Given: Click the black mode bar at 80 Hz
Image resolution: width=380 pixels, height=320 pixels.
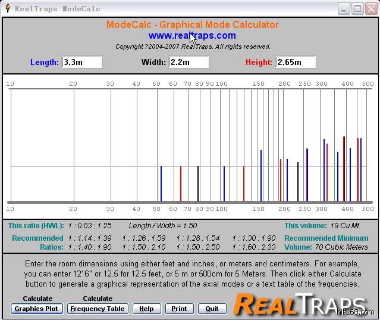Looking at the screenshot, I should 198,184.
